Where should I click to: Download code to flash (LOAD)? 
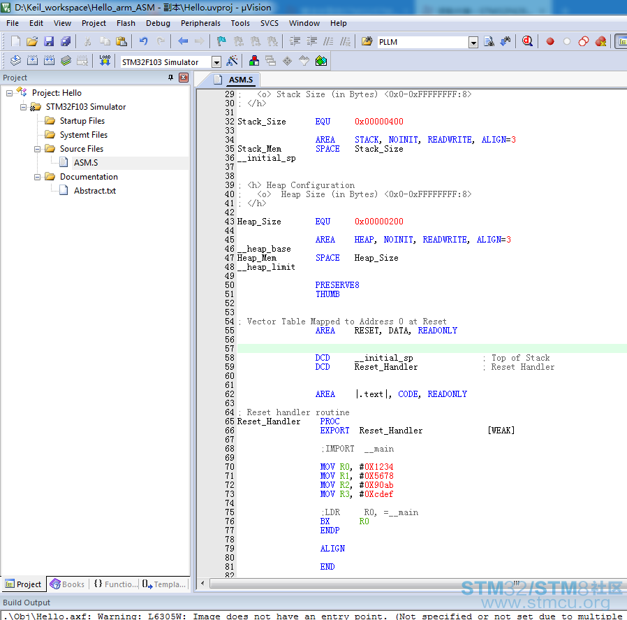[x=105, y=62]
